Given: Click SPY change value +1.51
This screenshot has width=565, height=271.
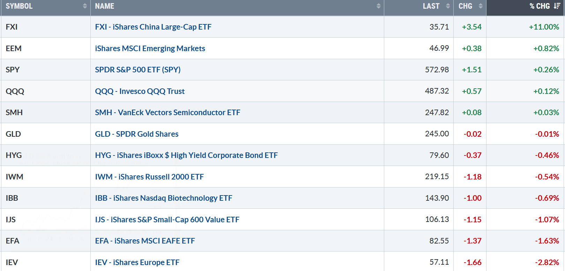Looking at the screenshot, I should pos(472,70).
